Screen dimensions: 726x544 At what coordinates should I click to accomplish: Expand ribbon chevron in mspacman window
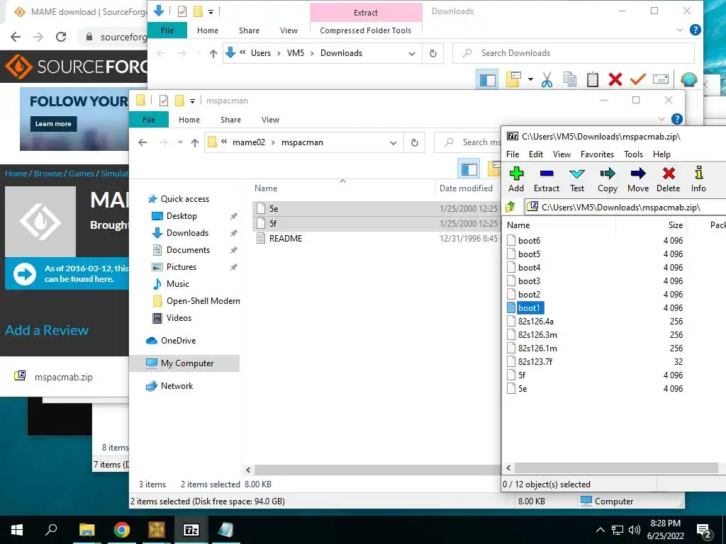[661, 119]
